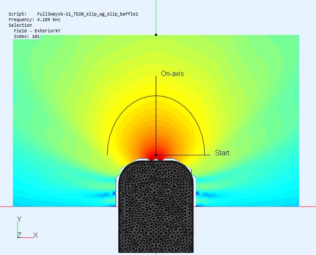This screenshot has height=255, width=316.
Task: Click the script name Full3WayV6-11_TD20_elip_wg_elip_baffle2
Action: [x=88, y=14]
